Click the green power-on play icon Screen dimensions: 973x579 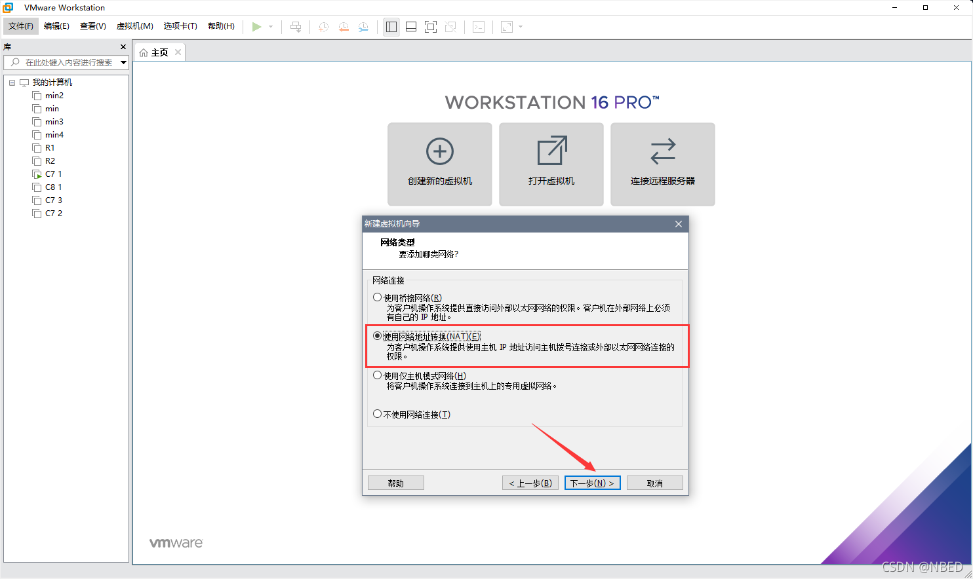pyautogui.click(x=256, y=27)
